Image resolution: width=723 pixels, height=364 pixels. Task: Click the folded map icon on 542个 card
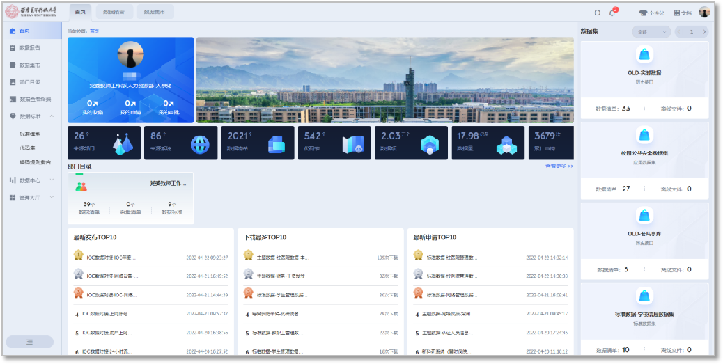click(x=353, y=145)
